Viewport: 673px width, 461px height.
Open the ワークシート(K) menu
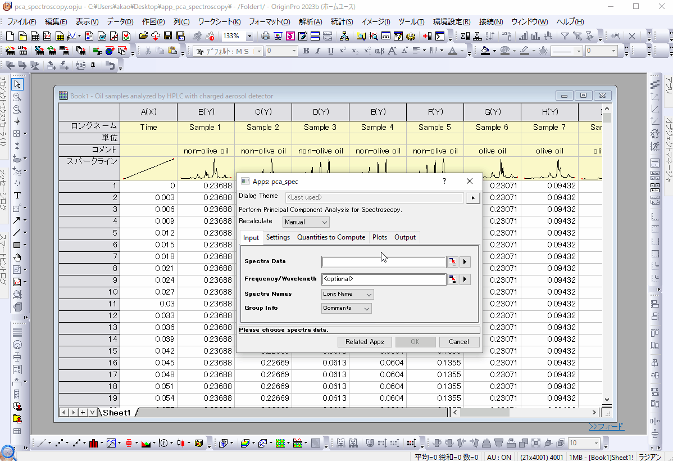coord(219,22)
